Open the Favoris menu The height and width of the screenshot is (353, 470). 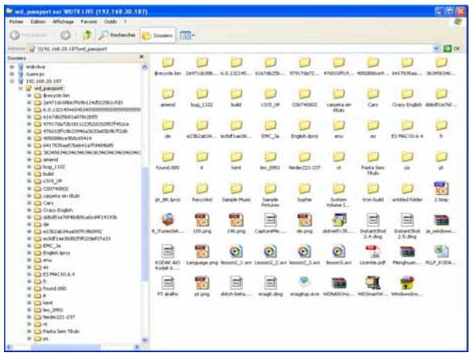(89, 22)
